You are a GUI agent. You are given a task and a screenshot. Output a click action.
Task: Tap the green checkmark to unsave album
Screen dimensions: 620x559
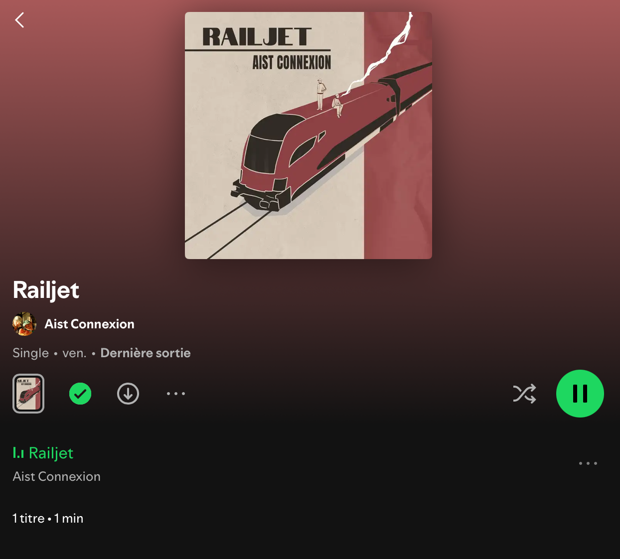tap(80, 394)
